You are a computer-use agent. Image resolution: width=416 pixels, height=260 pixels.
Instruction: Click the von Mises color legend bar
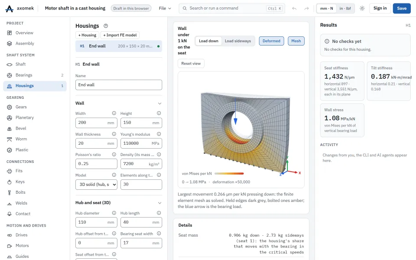tap(229, 173)
